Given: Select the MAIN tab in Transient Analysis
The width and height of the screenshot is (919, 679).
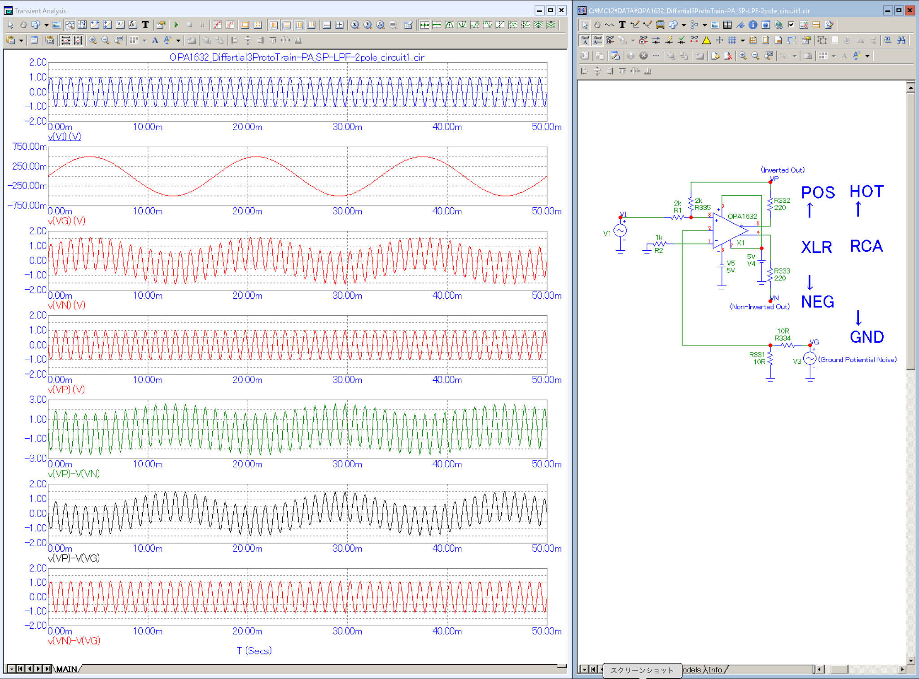Looking at the screenshot, I should click(x=67, y=669).
